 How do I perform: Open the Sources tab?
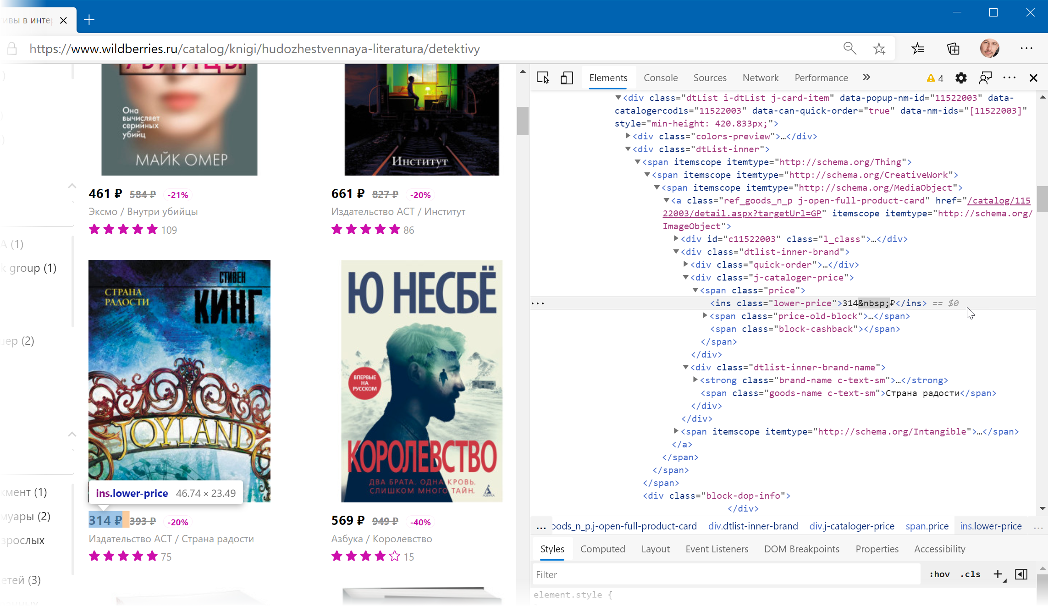710,78
